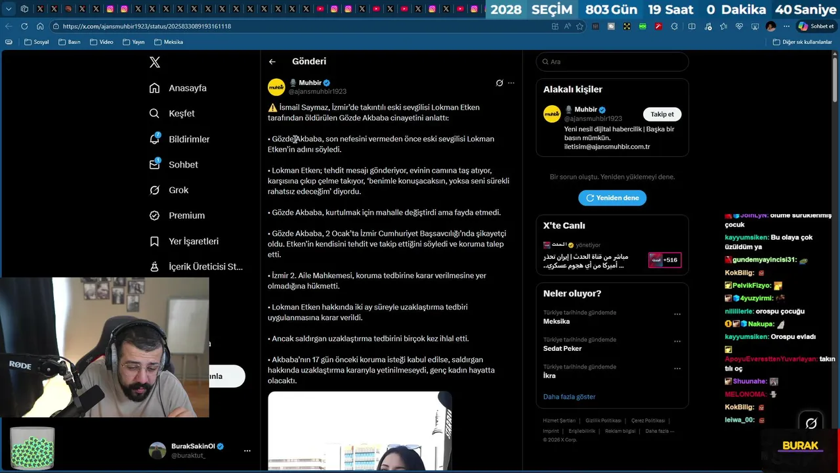The height and width of the screenshot is (473, 840).
Task: Select Premium in the sidebar
Action: tap(177, 215)
